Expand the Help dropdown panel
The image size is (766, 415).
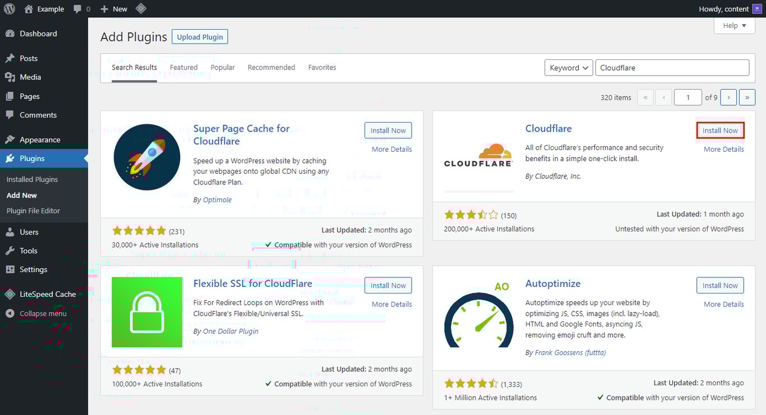click(734, 25)
